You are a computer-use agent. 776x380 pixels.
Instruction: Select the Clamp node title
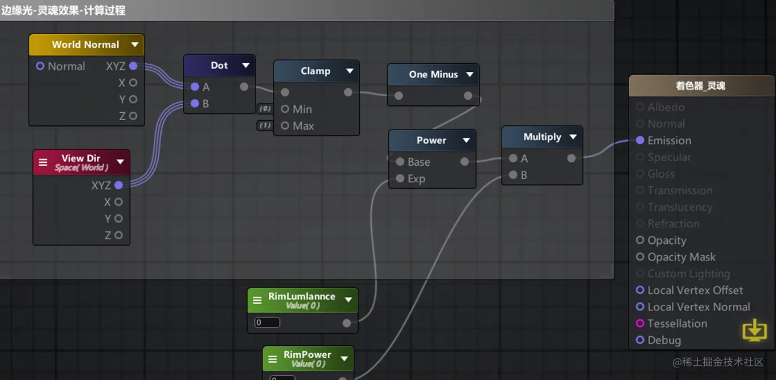315,71
